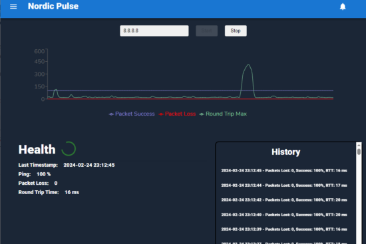The image size is (366, 244).
Task: Click the 450 y-axis label
Action: pyautogui.click(x=39, y=62)
